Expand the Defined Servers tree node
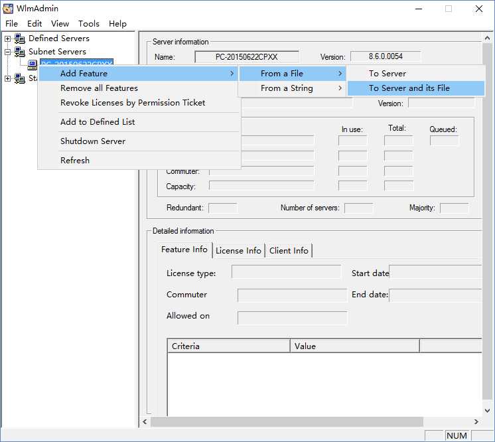 [x=7, y=39]
